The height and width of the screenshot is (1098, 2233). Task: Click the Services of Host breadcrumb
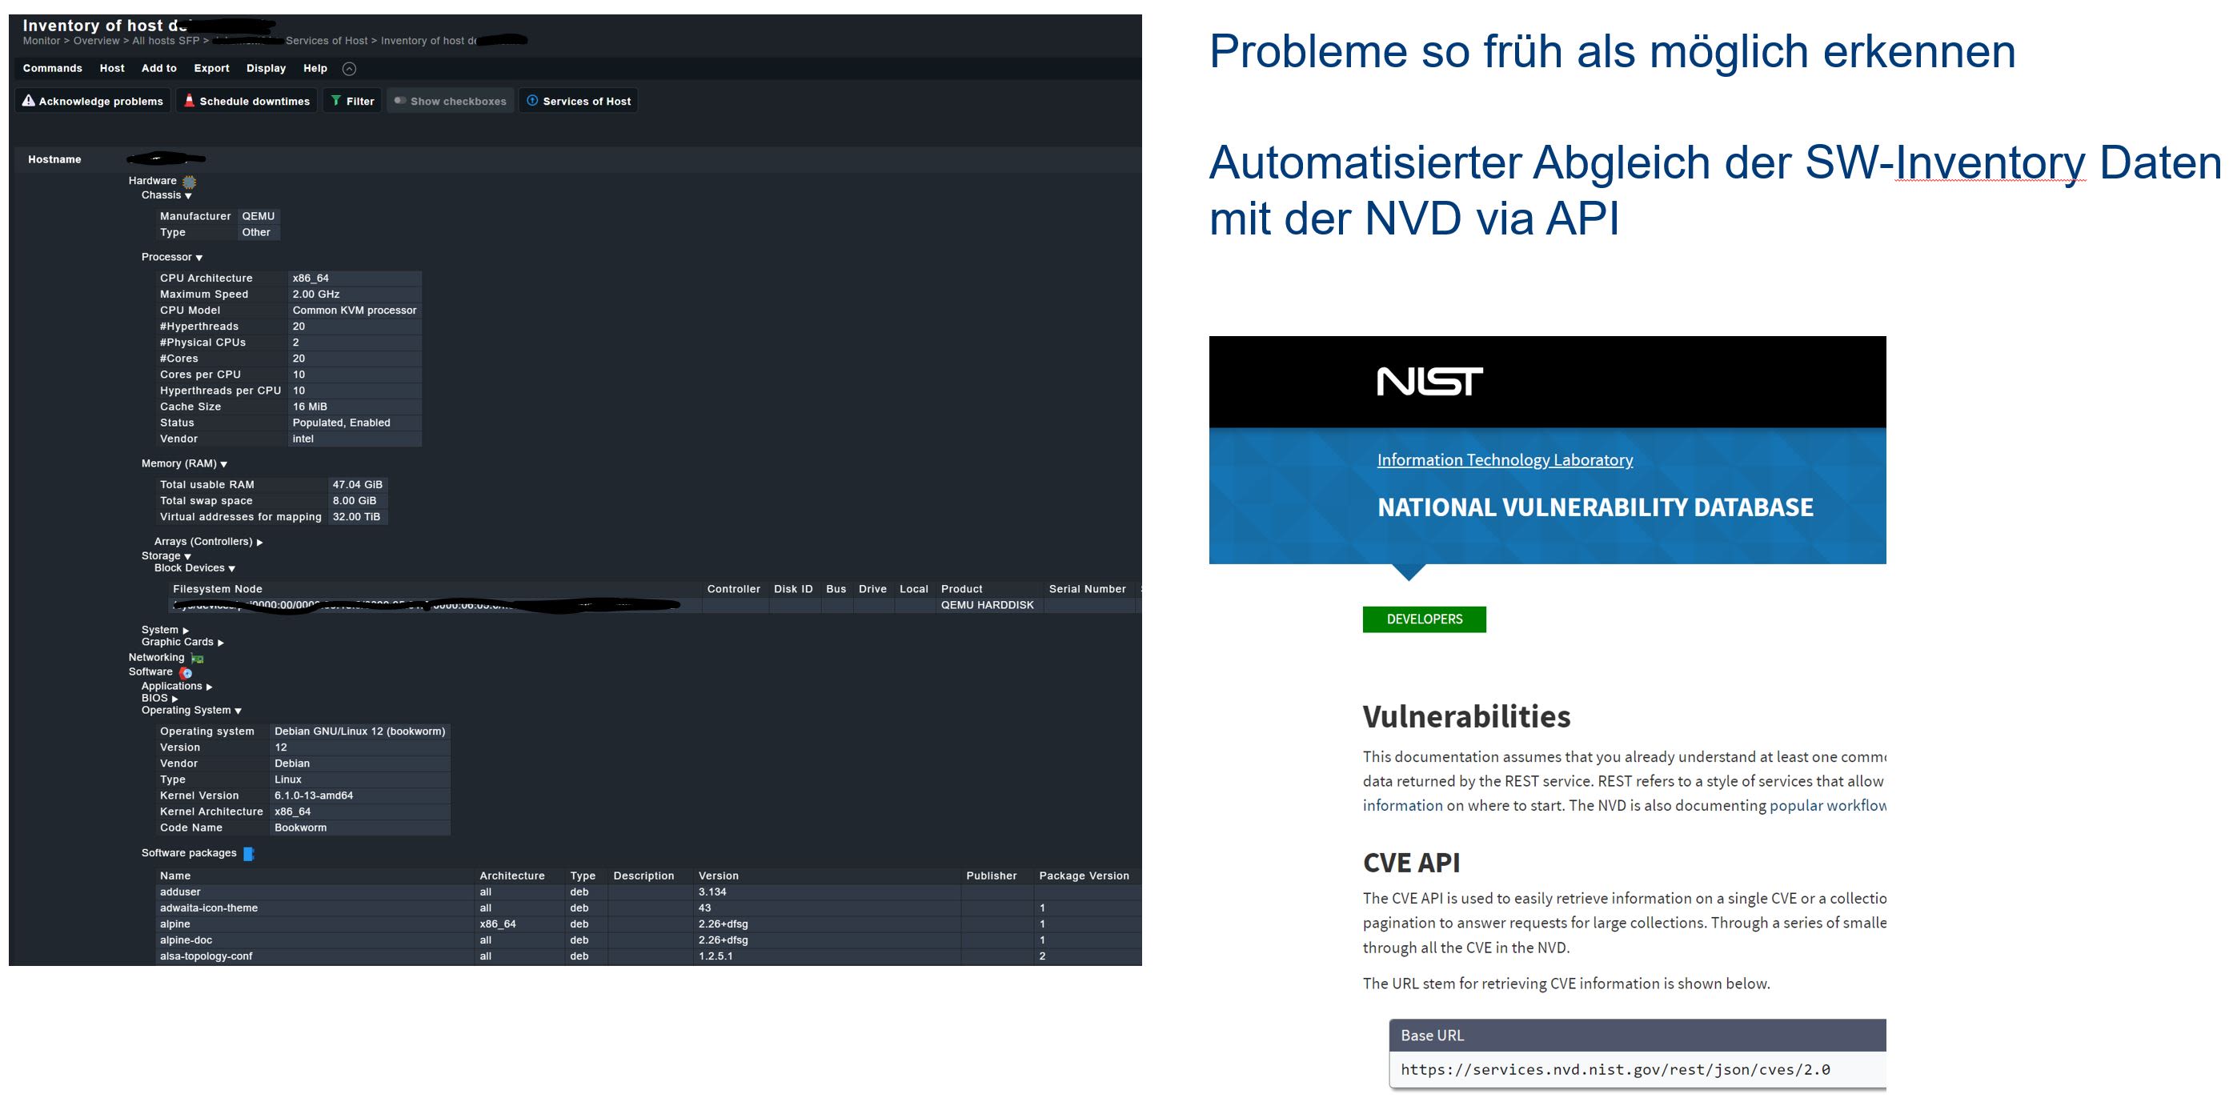point(327,41)
